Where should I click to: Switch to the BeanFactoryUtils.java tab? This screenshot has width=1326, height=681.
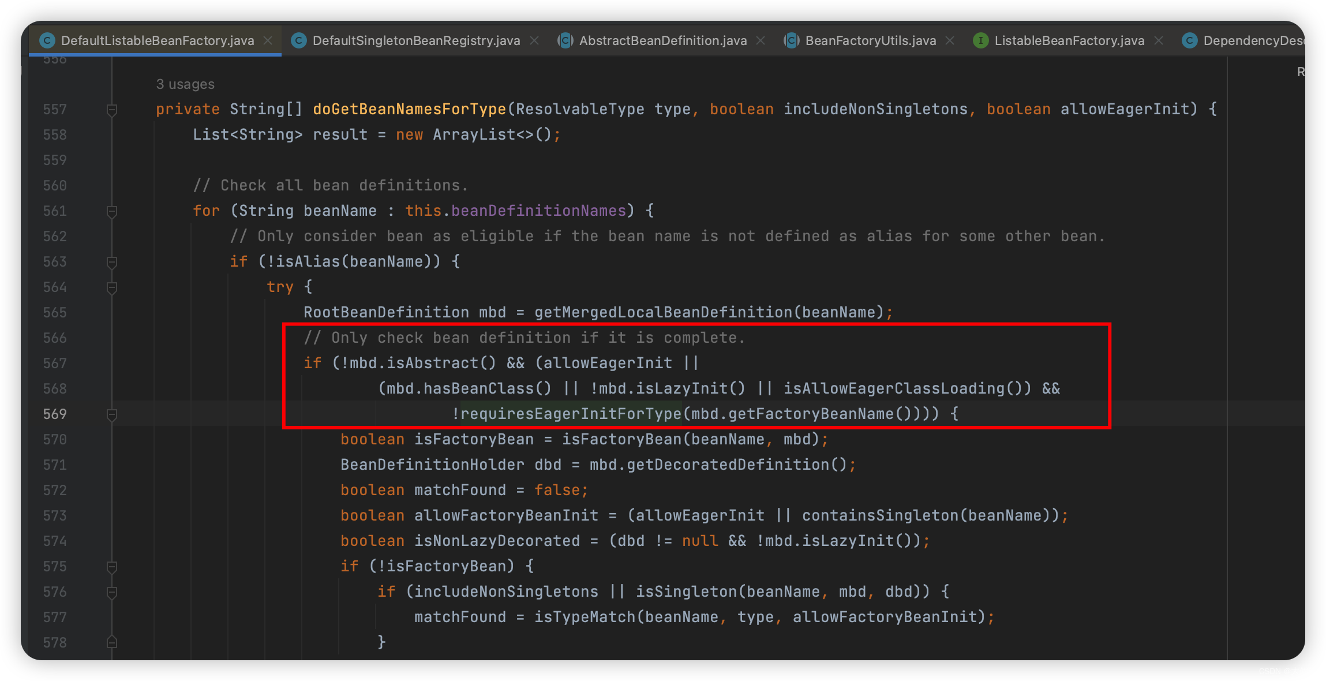coord(870,40)
